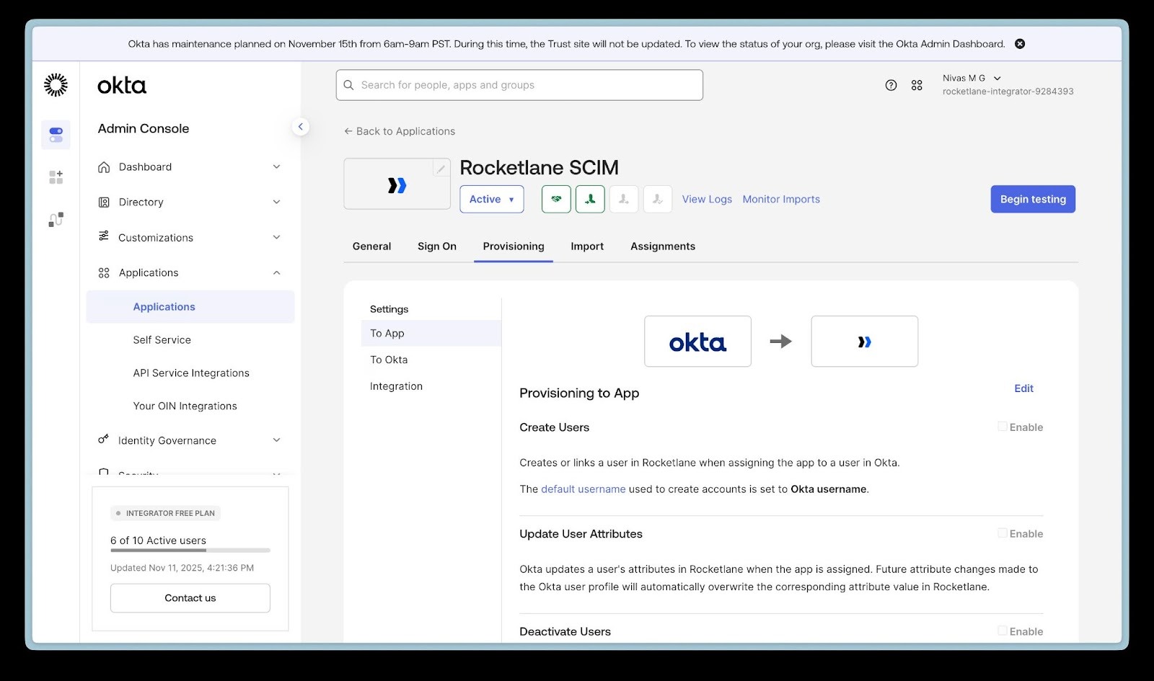Click the second greyed-out user icon button
This screenshot has height=681, width=1154.
(x=658, y=199)
